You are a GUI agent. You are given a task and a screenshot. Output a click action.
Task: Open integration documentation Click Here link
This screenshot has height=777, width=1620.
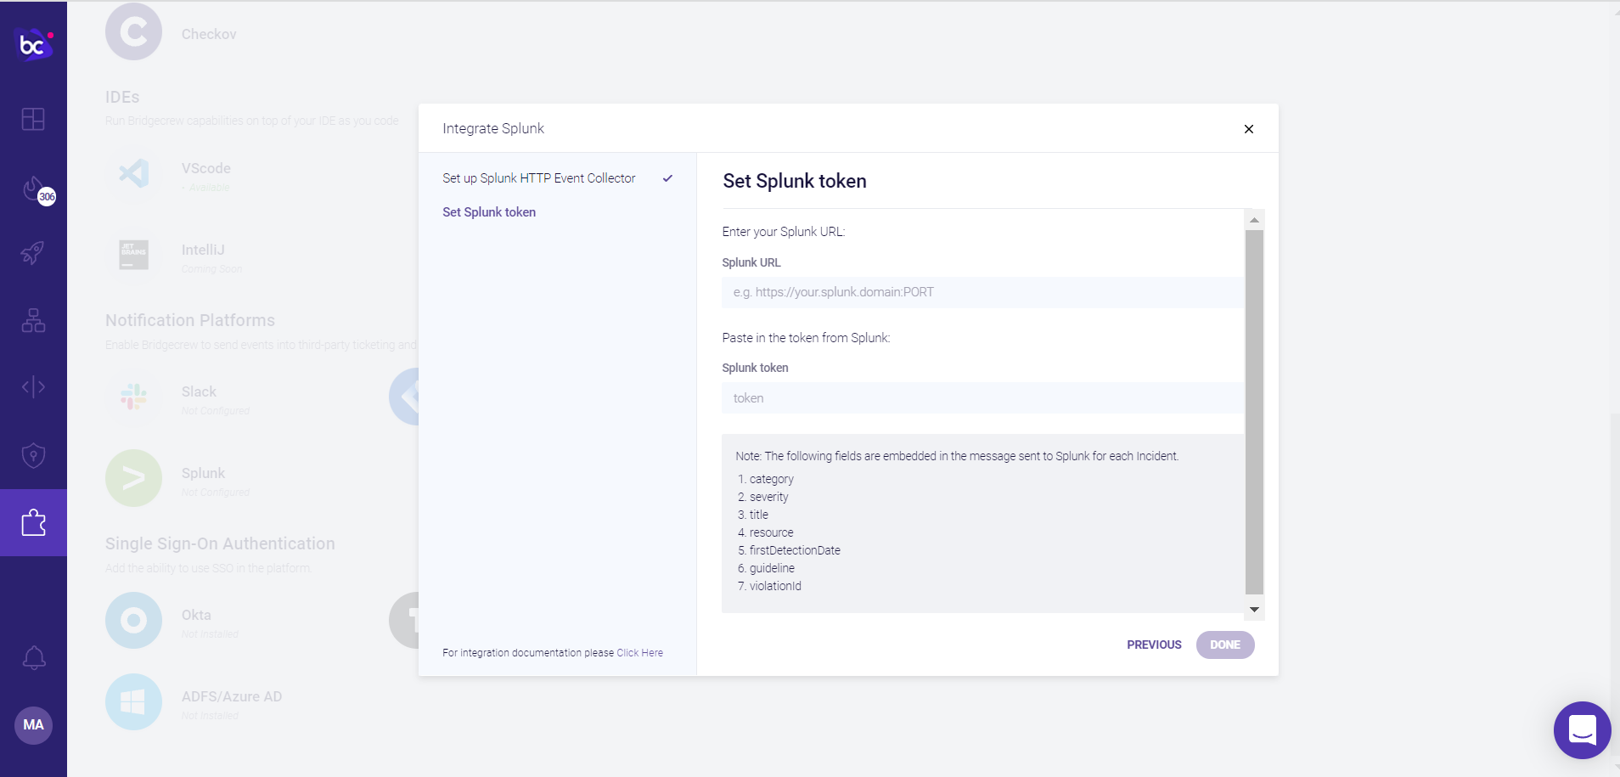[639, 653]
